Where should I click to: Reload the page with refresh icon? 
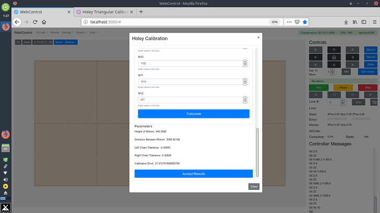tap(35, 22)
